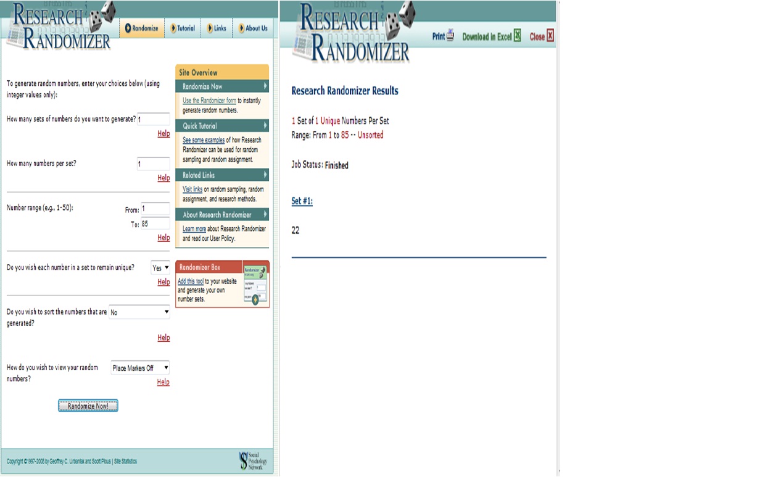Open the Links tab
Image resolution: width=765 pixels, height=477 pixels.
pos(217,28)
